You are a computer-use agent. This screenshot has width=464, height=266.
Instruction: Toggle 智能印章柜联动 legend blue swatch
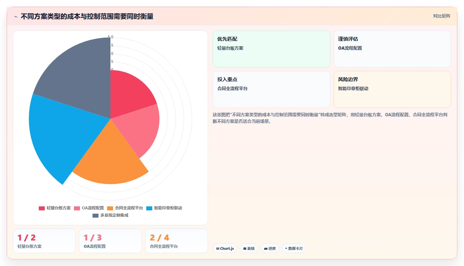[x=149, y=208]
